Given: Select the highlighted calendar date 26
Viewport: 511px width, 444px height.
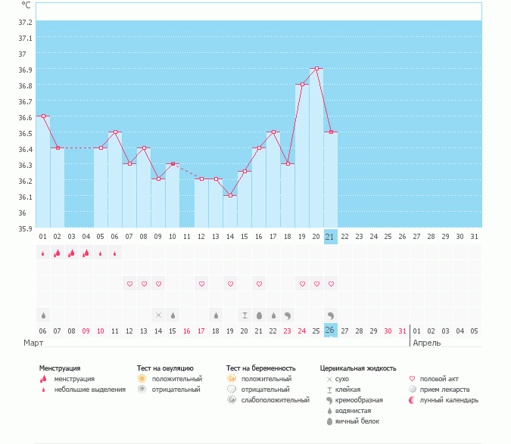Looking at the screenshot, I should [331, 331].
